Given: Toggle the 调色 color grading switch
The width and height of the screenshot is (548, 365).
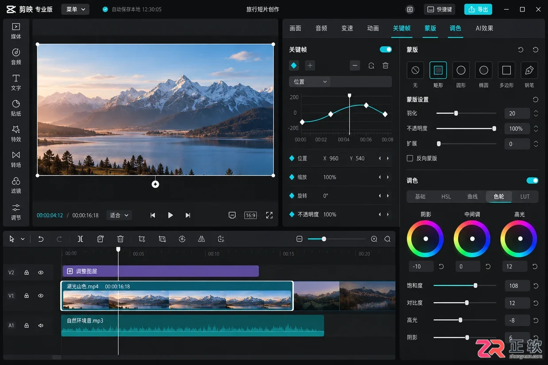Looking at the screenshot, I should (533, 181).
